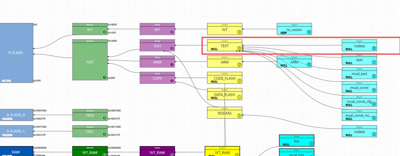Select the yellow ARM Section node

pyautogui.click(x=225, y=62)
